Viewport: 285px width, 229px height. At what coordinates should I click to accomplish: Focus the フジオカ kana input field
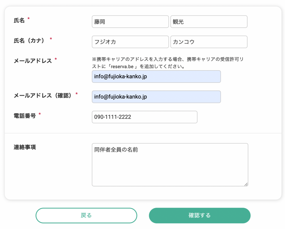tap(130, 42)
